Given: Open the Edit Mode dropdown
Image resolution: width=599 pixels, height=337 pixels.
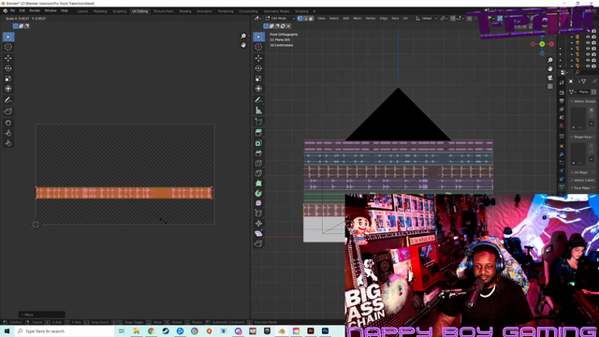Looking at the screenshot, I should (x=280, y=19).
